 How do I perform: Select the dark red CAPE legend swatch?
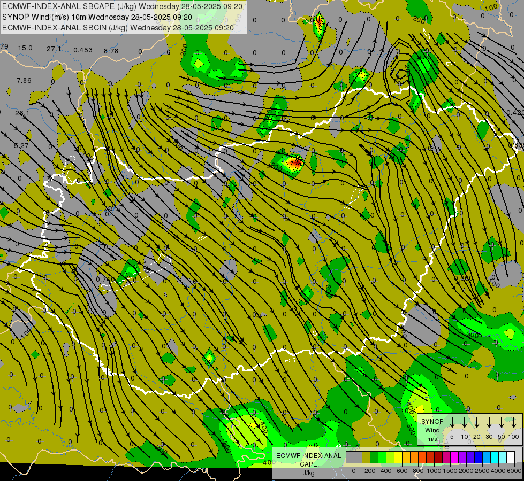point(438,457)
